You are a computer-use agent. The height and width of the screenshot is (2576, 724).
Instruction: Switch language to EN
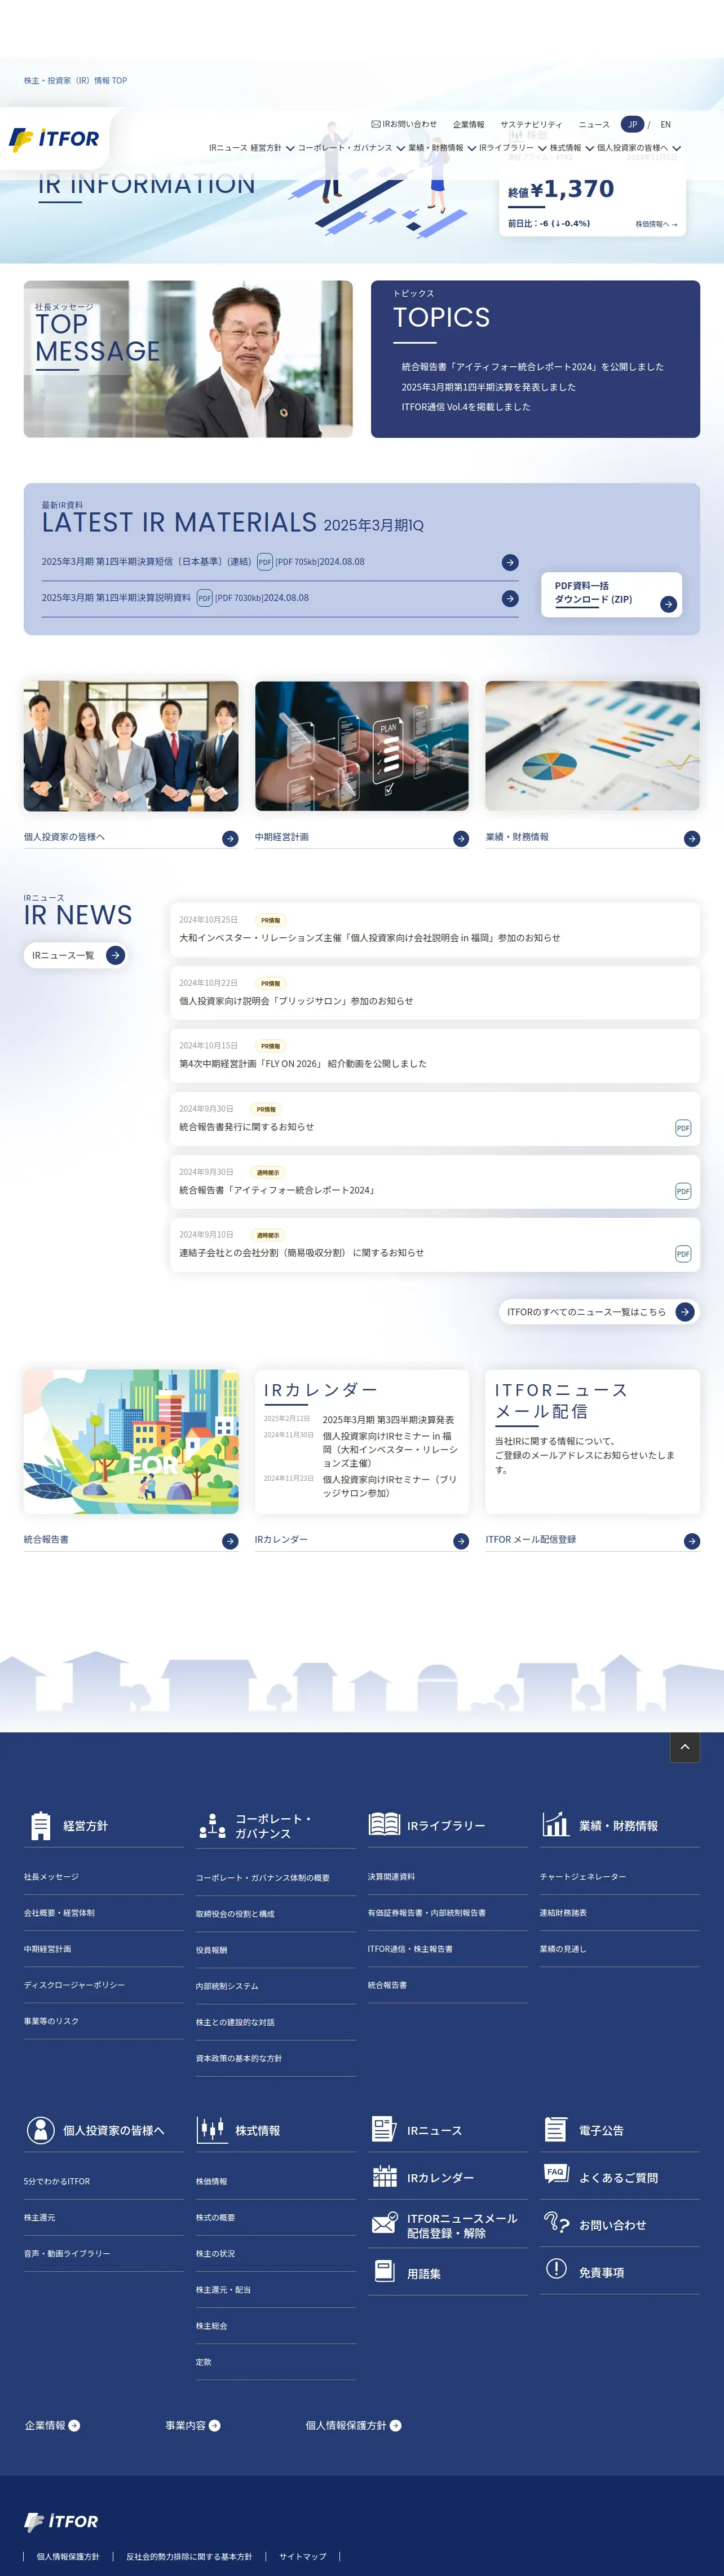(x=665, y=125)
